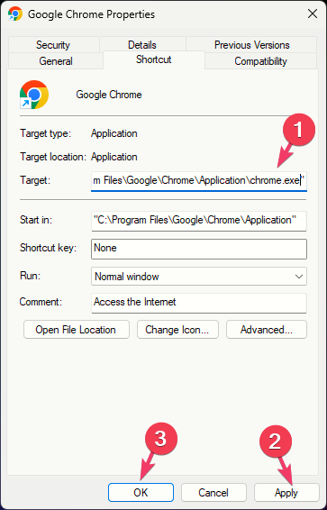Select the Shortcut tab
The height and width of the screenshot is (510, 327).
point(154,59)
